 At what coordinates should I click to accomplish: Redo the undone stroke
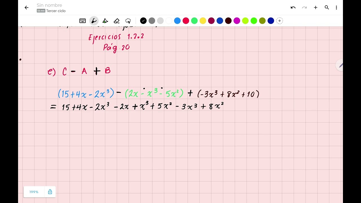304,8
